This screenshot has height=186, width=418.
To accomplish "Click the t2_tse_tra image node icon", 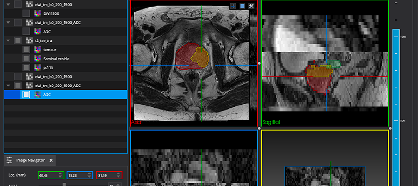I will (29, 40).
